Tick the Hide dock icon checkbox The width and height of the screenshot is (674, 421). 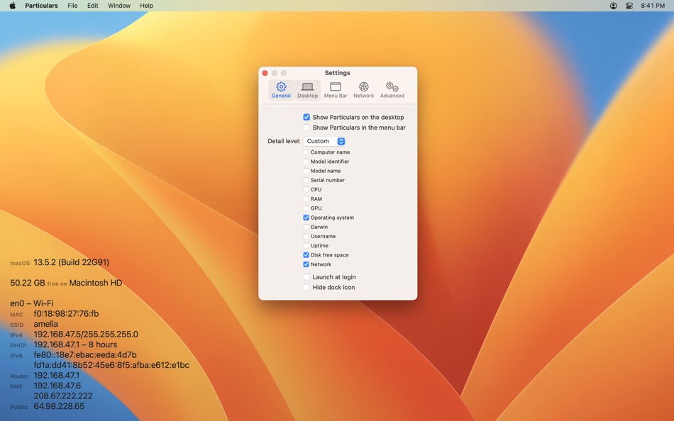coord(306,287)
